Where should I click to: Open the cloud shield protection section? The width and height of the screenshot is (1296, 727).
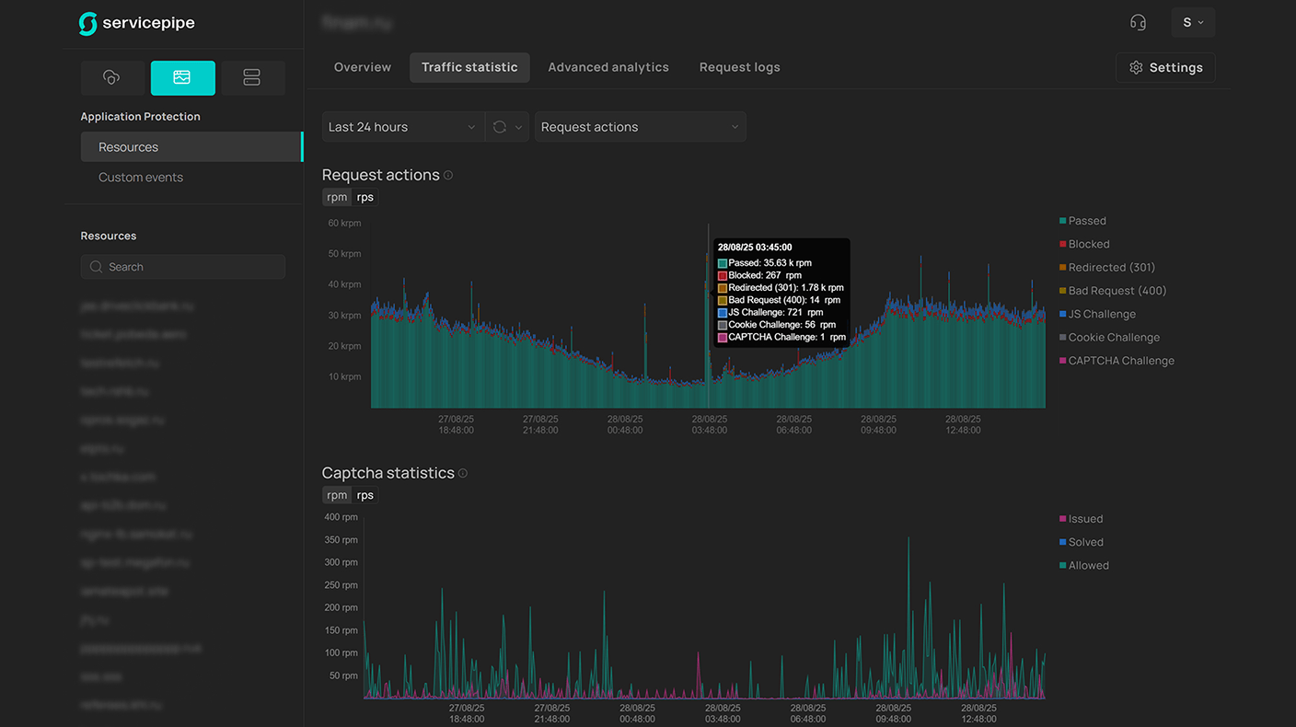112,78
